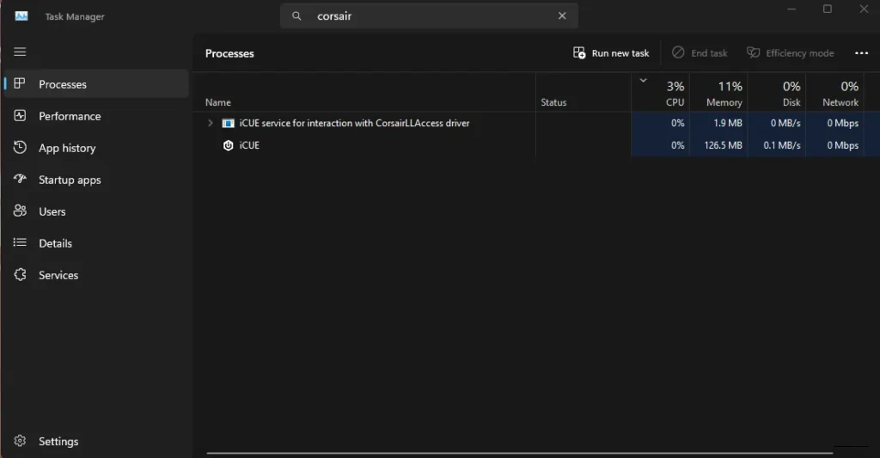The width and height of the screenshot is (880, 458).
Task: Click the Run new task button
Action: (x=611, y=53)
